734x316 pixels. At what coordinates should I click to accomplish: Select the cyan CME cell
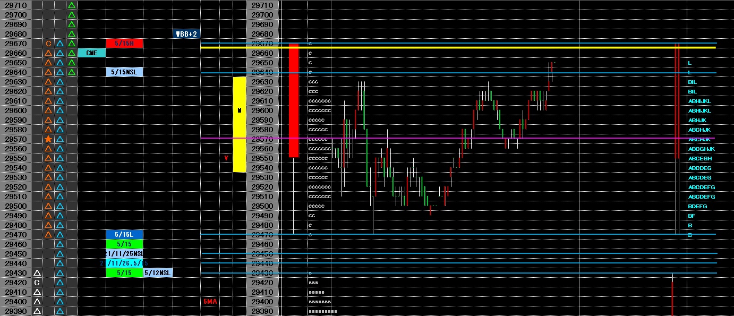(92, 53)
